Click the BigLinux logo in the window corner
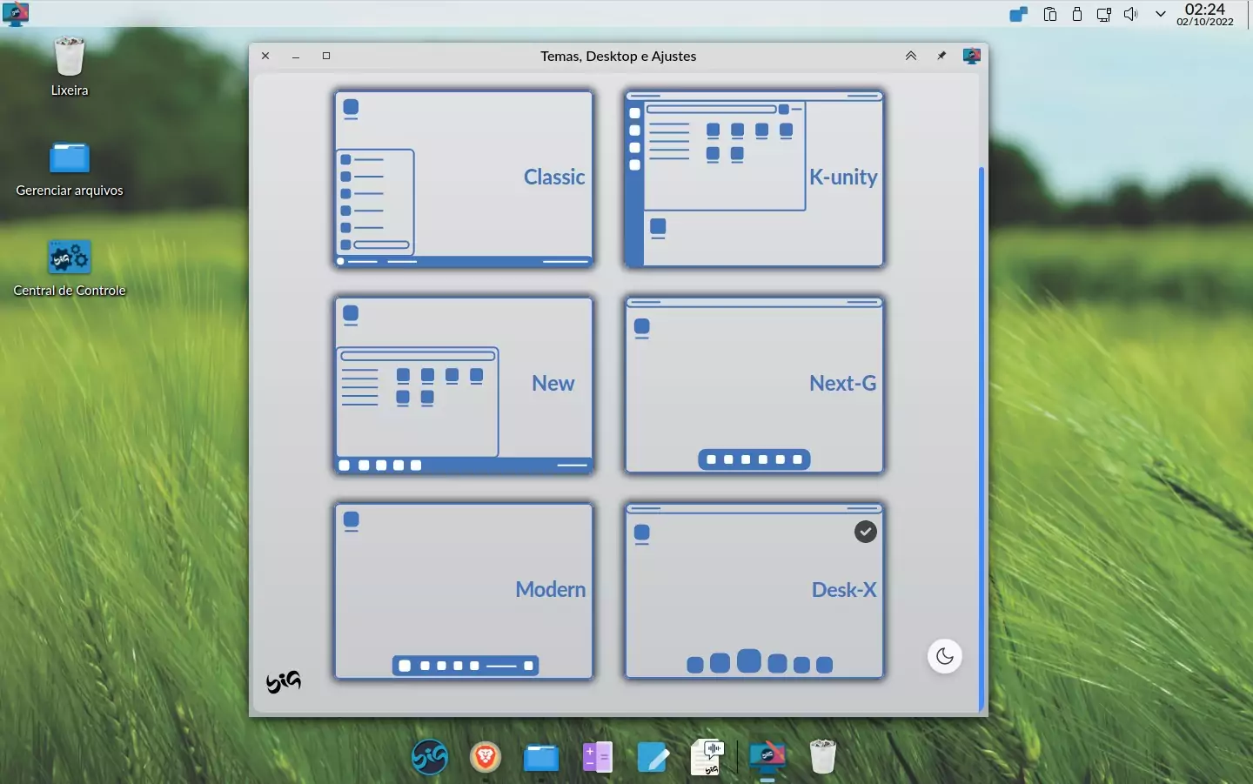 (x=284, y=682)
